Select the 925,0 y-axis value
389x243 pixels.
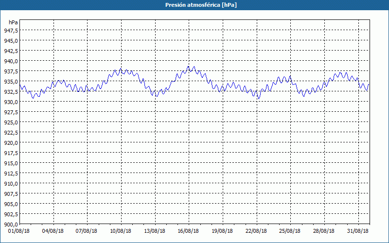[11, 122]
